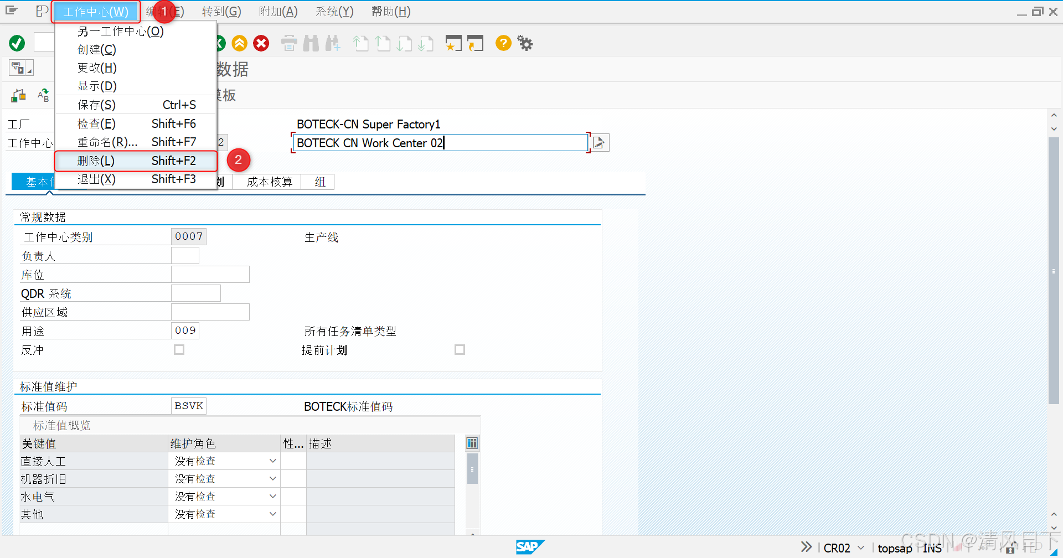Click the Find Next binoculars-plus icon
1063x558 pixels.
[333, 43]
